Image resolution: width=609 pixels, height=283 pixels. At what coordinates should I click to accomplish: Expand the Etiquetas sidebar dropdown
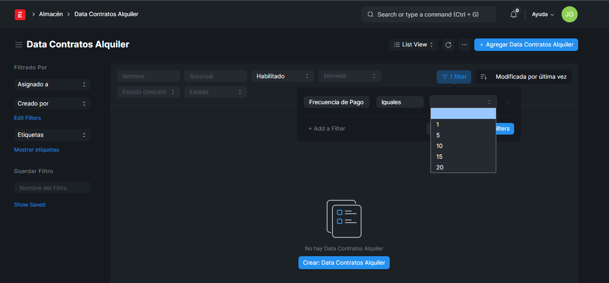coord(52,135)
